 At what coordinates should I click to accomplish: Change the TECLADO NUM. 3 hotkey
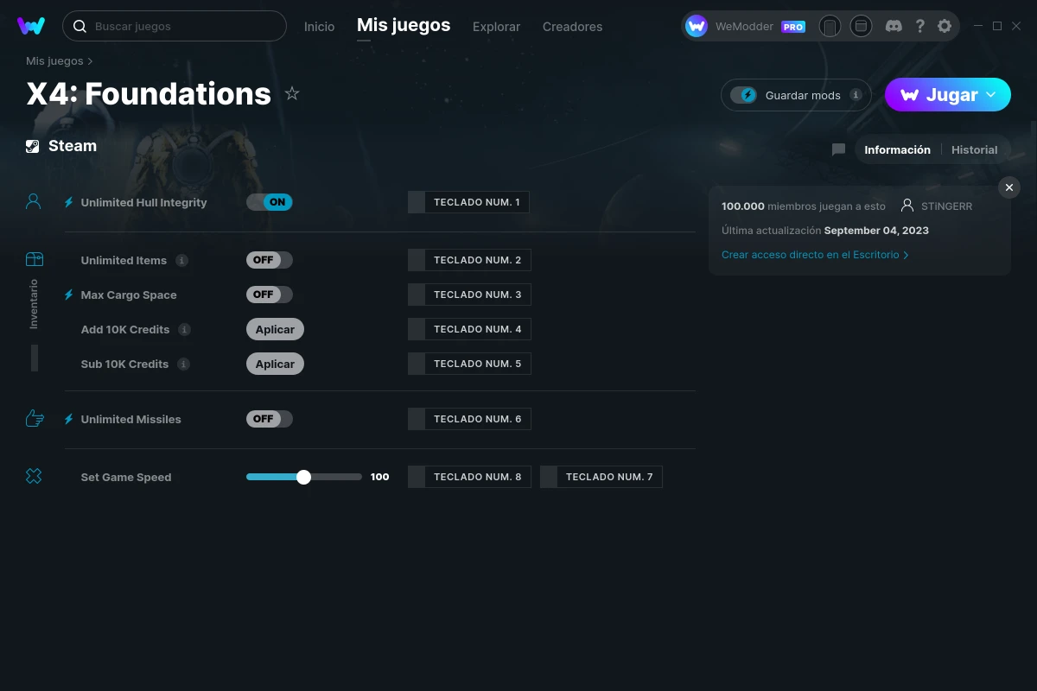coord(469,295)
